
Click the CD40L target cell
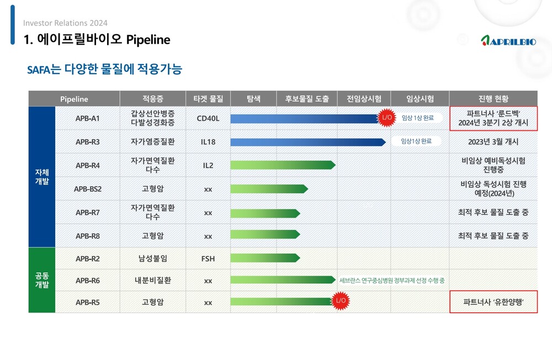pos(208,118)
